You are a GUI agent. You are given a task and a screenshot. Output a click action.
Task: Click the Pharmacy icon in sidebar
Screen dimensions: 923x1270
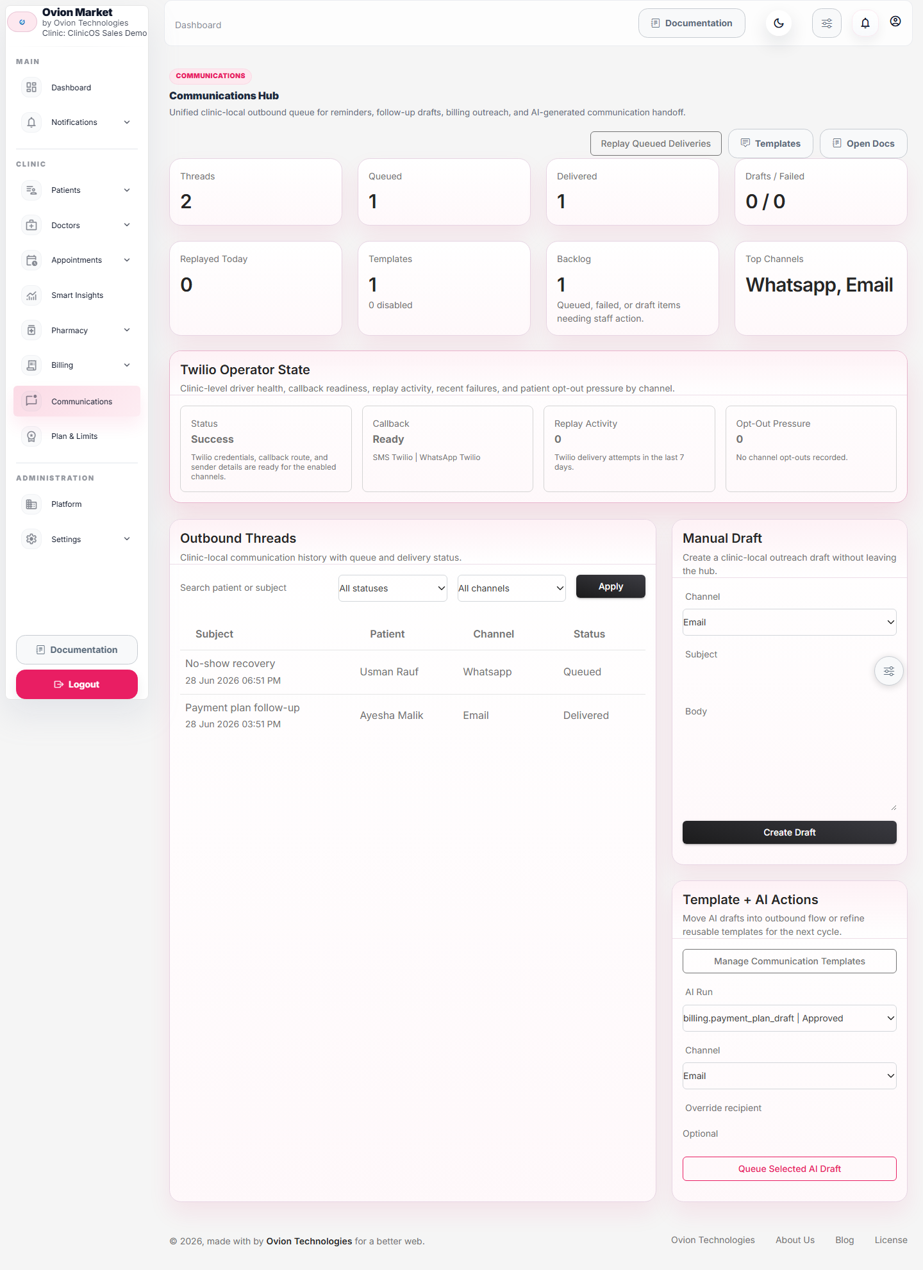click(31, 331)
